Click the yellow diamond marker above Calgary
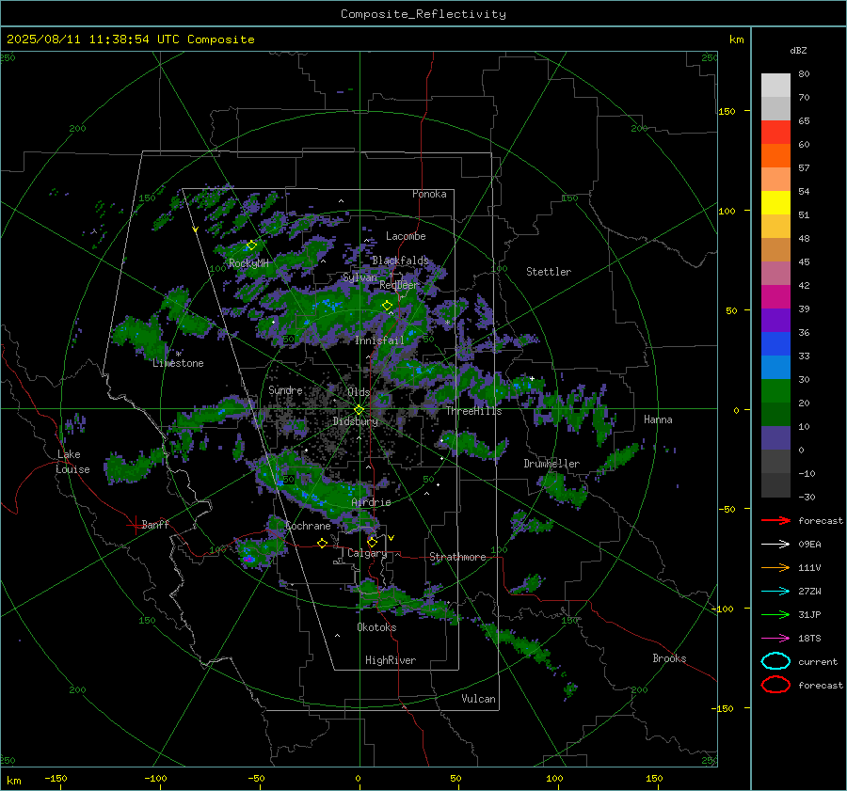Screen dimensions: 847x791 (372, 542)
